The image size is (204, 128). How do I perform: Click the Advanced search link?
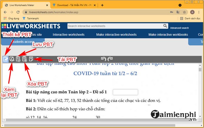pyautogui.click(x=180, y=28)
